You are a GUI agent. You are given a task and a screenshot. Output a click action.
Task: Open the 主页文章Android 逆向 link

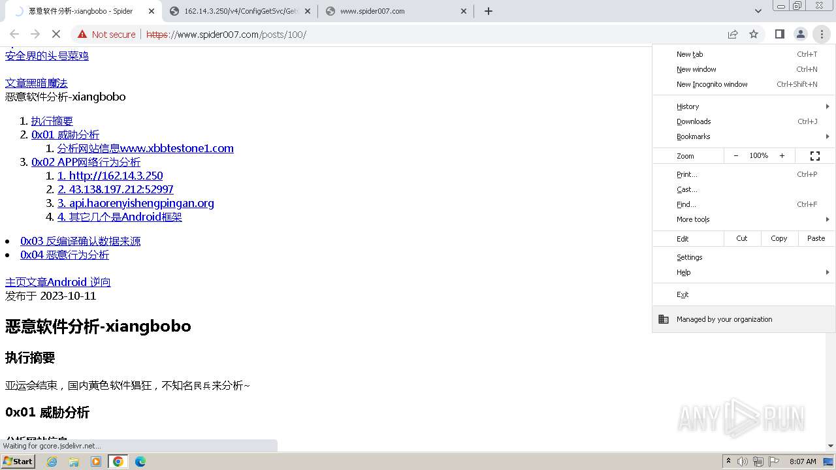[x=58, y=282]
